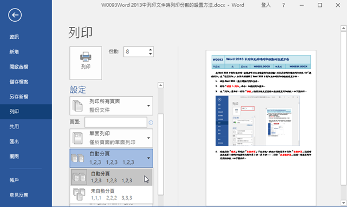Increase copies with the up spinner arrow
Image resolution: width=347 pixels, height=207 pixels.
[150, 49]
